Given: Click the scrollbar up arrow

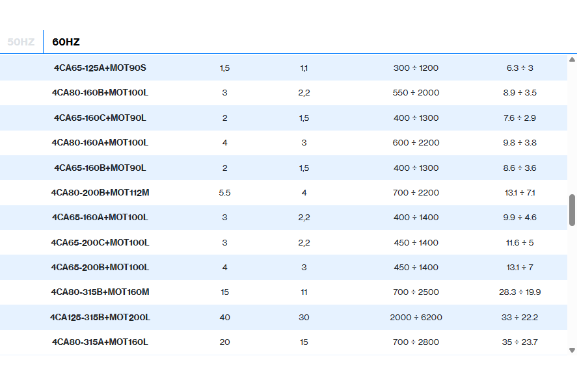Looking at the screenshot, I should coord(572,60).
